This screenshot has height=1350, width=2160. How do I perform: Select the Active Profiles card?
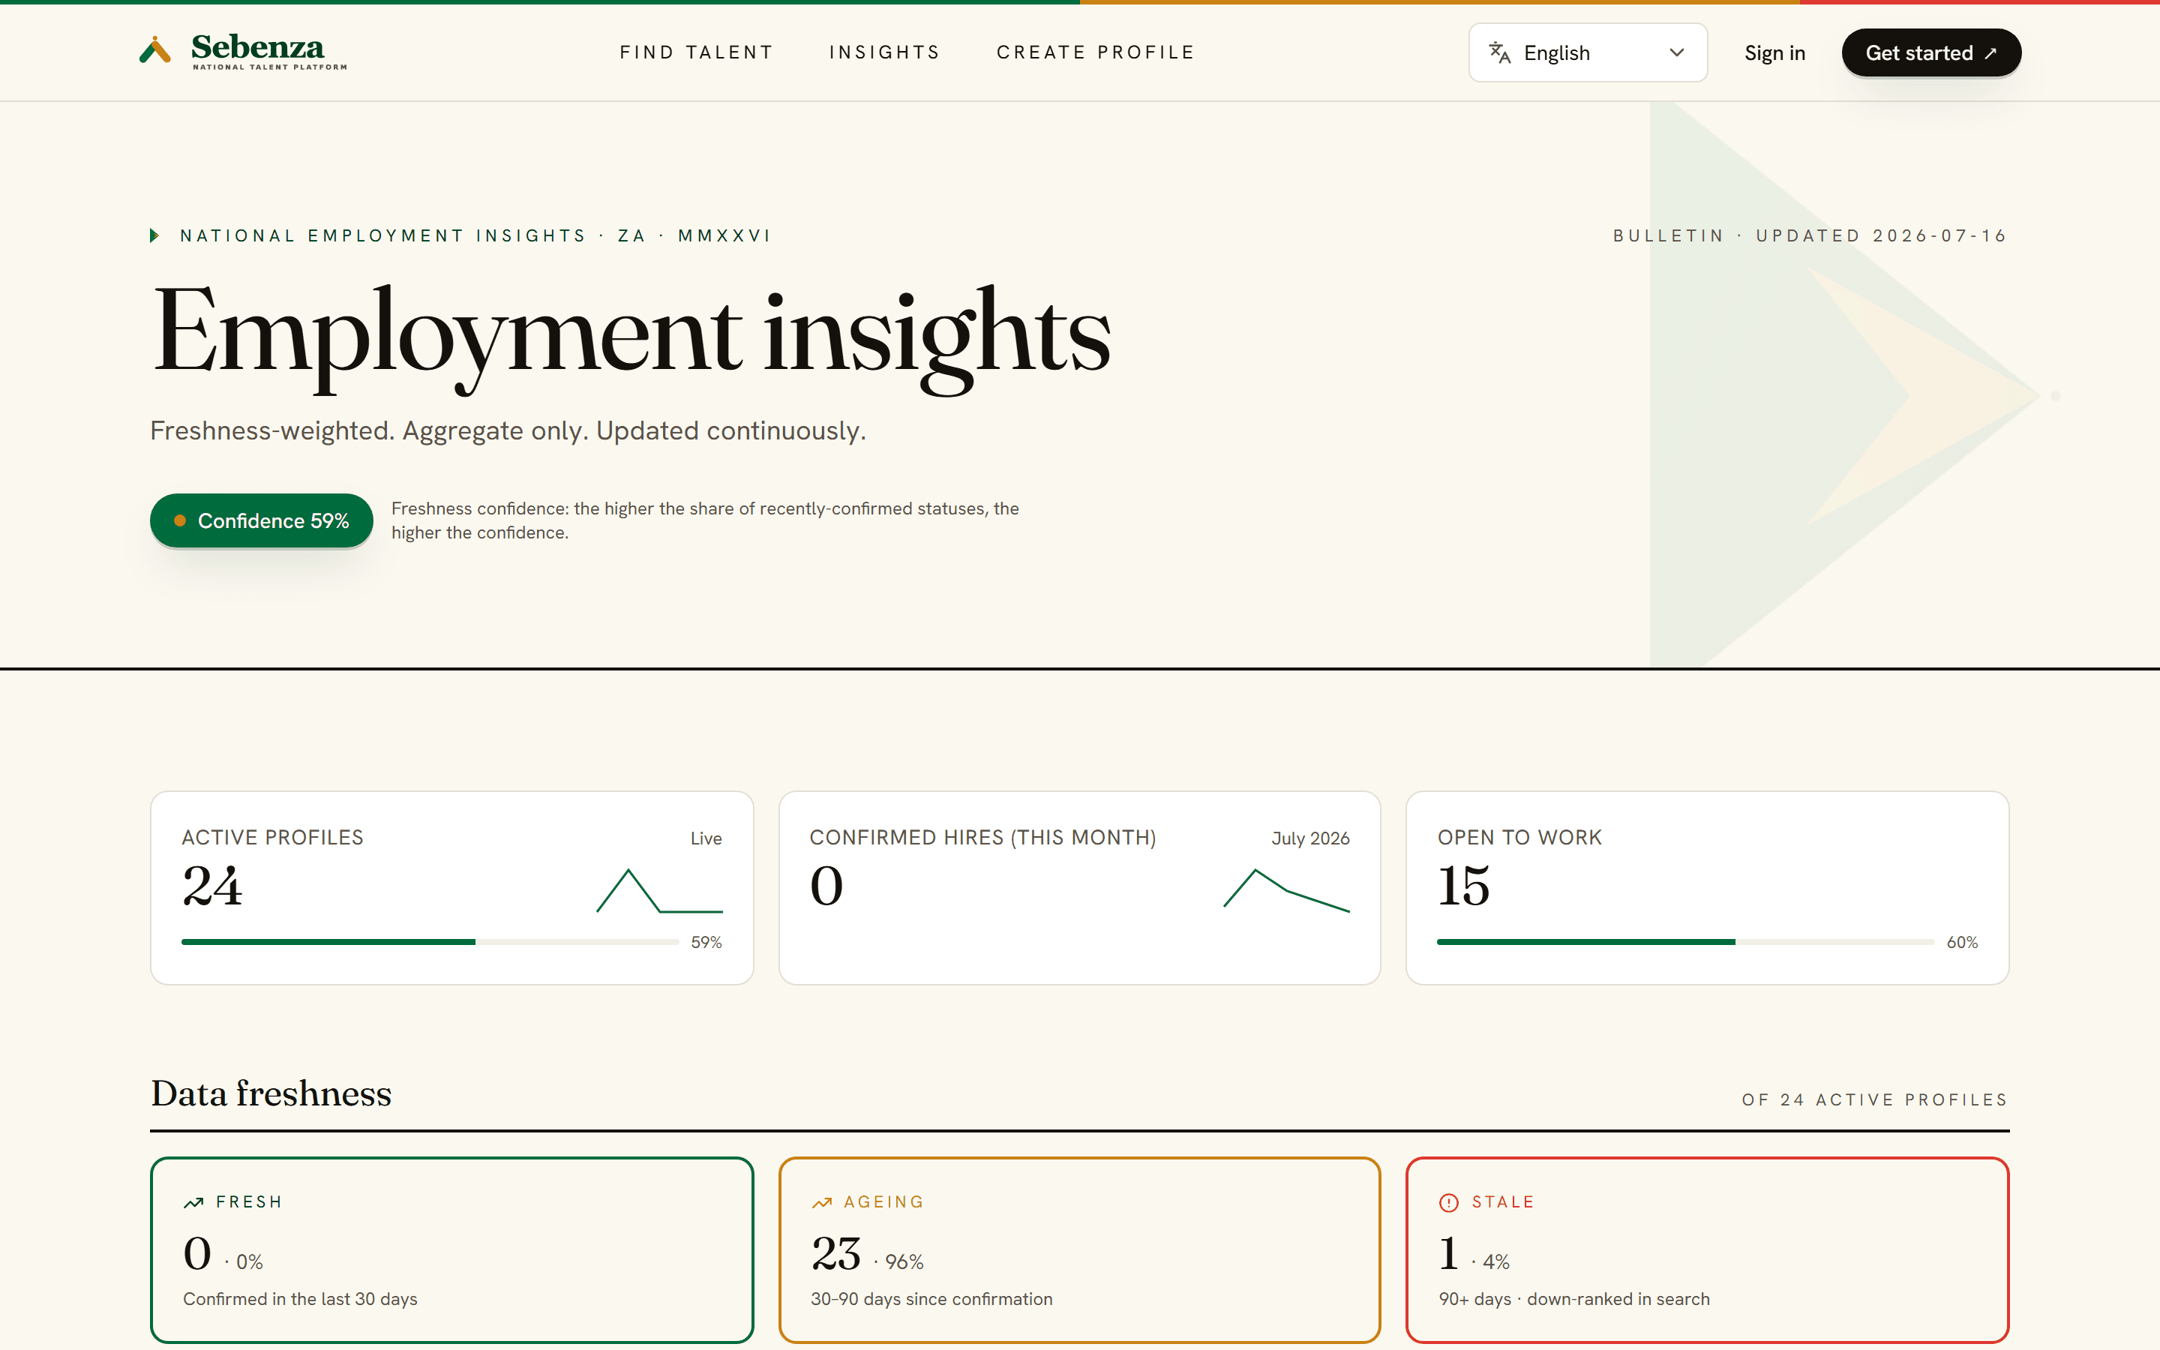(451, 887)
